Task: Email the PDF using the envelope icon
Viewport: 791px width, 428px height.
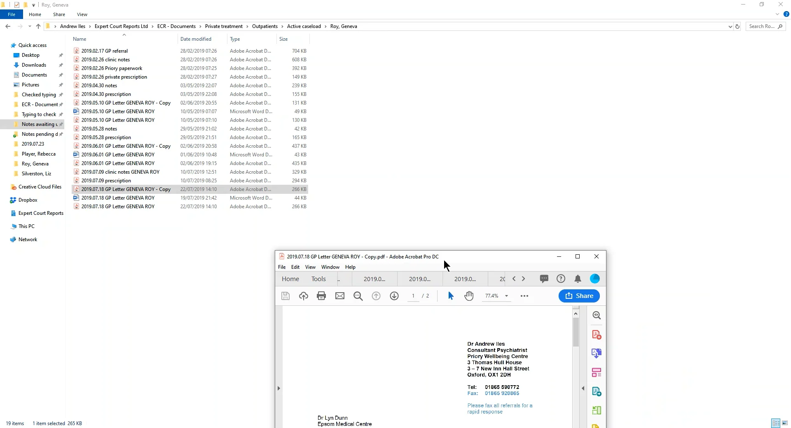Action: 339,296
